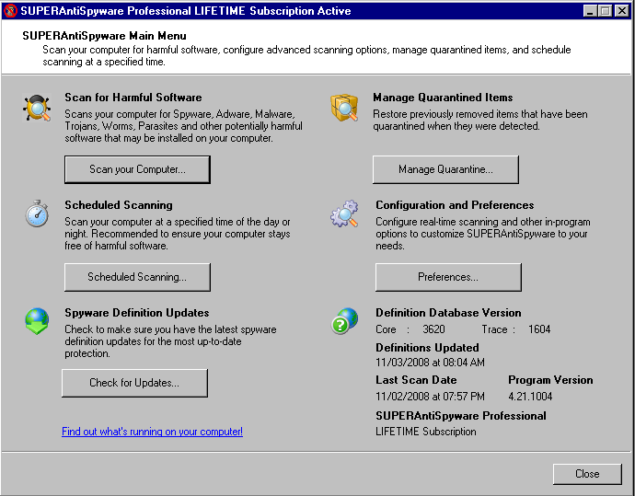
Task: Click the globe download Spyware Definition Updates icon
Action: (x=37, y=321)
